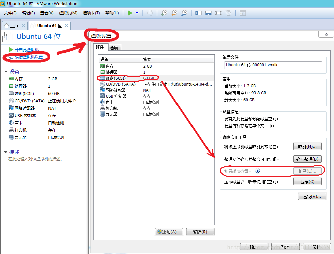334x254 pixels.
Task: Select USB 控制器 row in settings hardware list
Action: point(157,96)
